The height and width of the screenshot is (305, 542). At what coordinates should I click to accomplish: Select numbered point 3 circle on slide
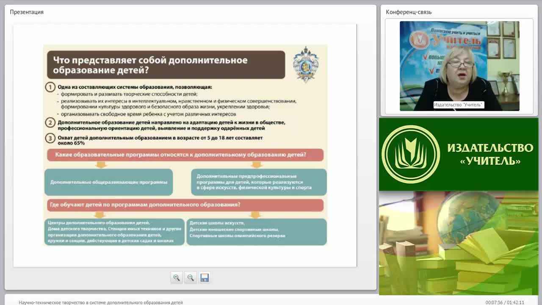click(x=50, y=138)
